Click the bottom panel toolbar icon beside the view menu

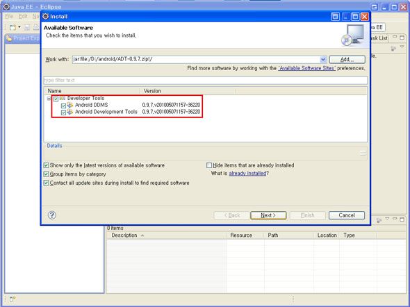(x=379, y=220)
